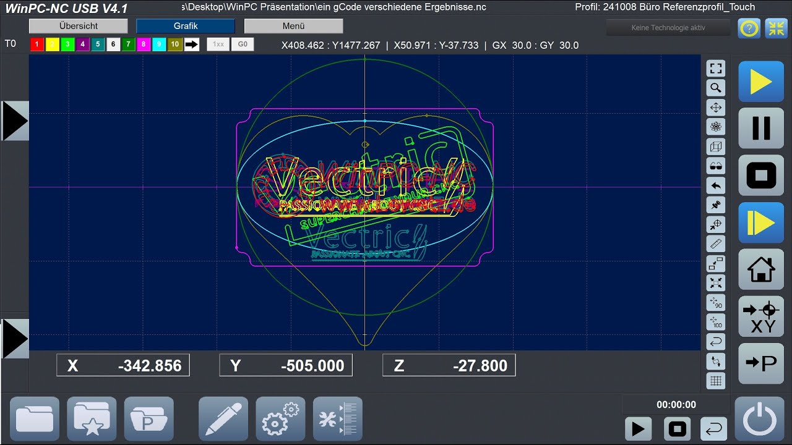
Task: Click the 3D wireframe cube view icon
Action: (x=716, y=146)
